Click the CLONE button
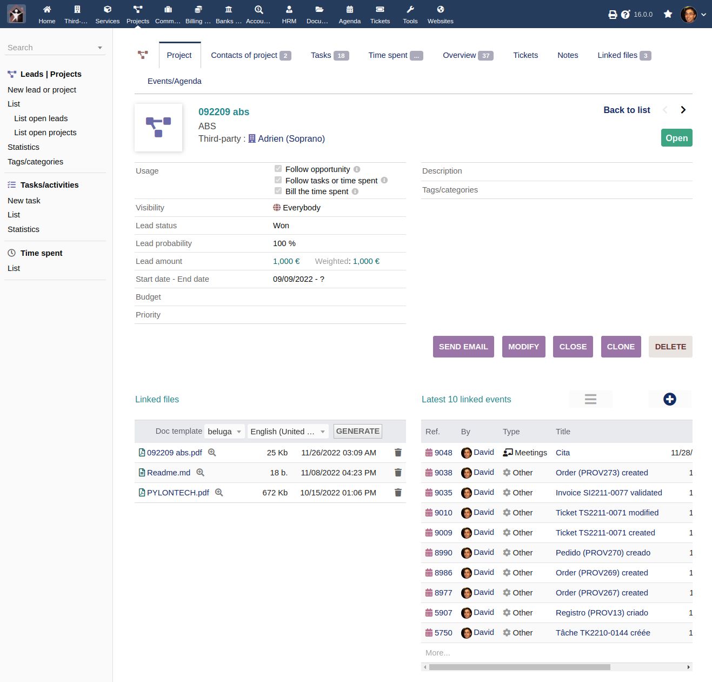This screenshot has height=682, width=712. click(621, 347)
